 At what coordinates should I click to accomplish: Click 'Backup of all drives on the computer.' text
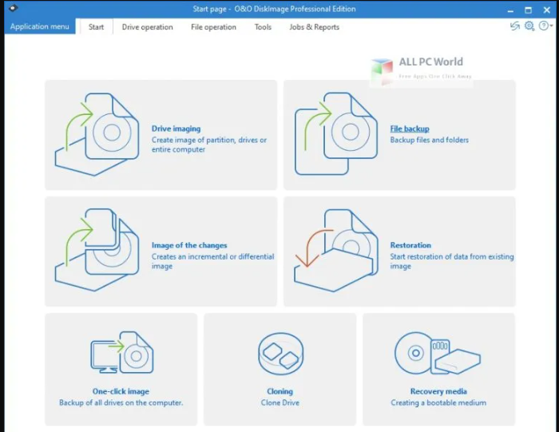pyautogui.click(x=121, y=402)
